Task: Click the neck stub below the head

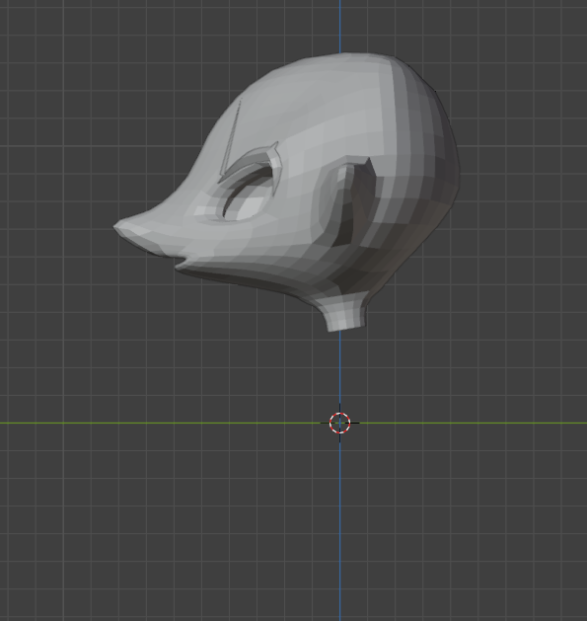Action: click(343, 312)
